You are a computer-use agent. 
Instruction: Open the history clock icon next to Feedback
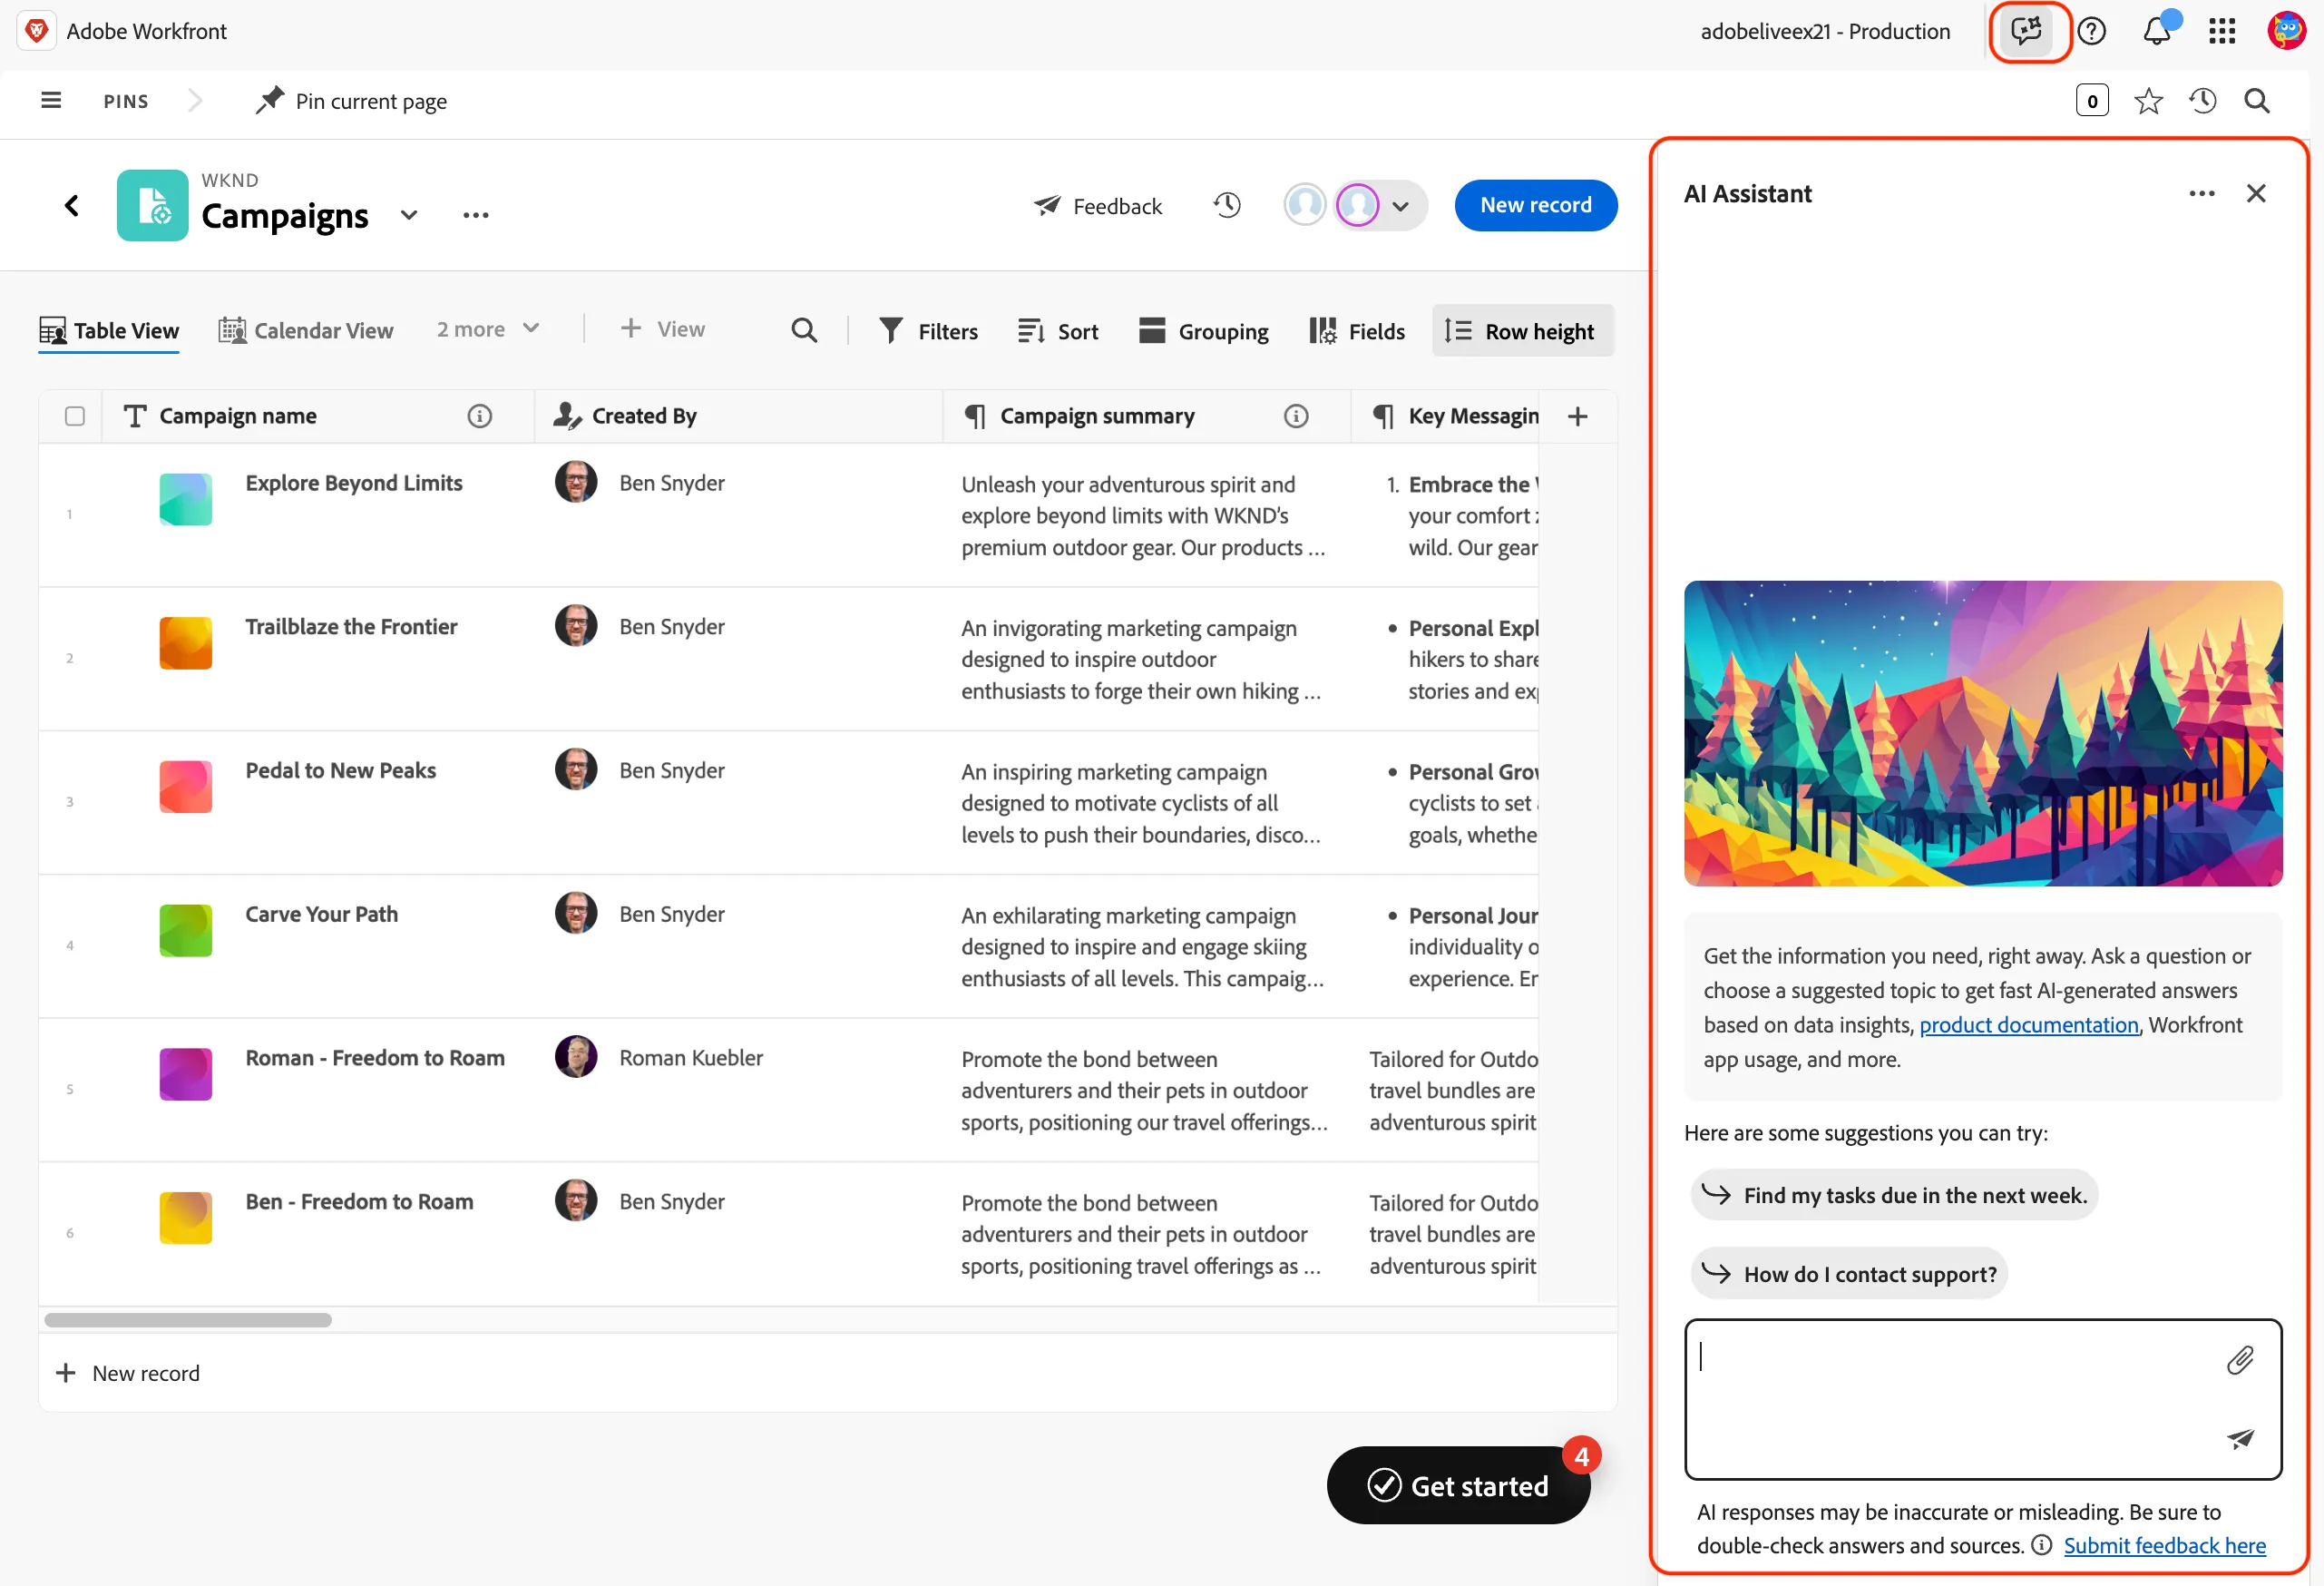coord(1227,205)
